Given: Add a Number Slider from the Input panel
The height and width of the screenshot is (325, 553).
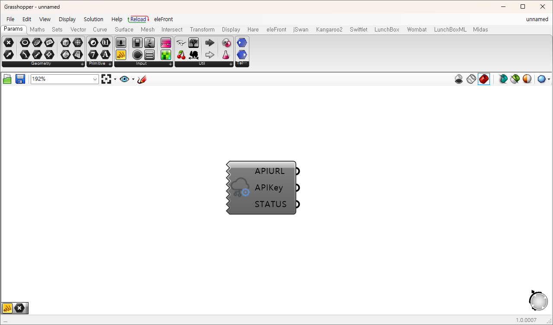Looking at the screenshot, I should [121, 43].
